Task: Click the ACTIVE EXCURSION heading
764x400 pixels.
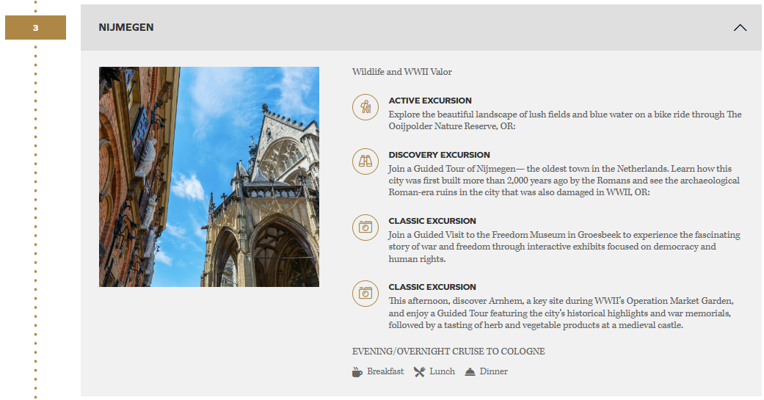Action: point(430,101)
